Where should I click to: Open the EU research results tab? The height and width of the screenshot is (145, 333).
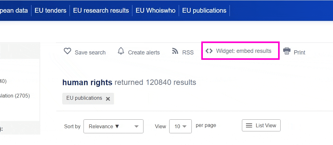101,10
